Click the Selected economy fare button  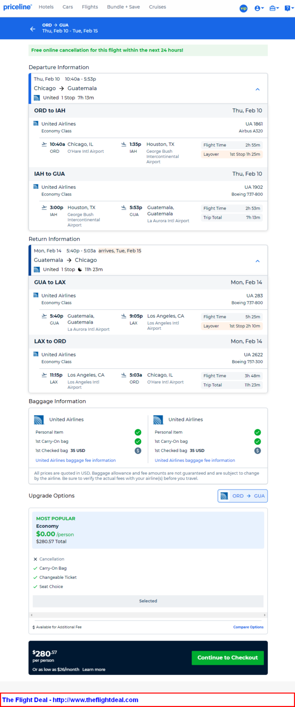(x=148, y=601)
